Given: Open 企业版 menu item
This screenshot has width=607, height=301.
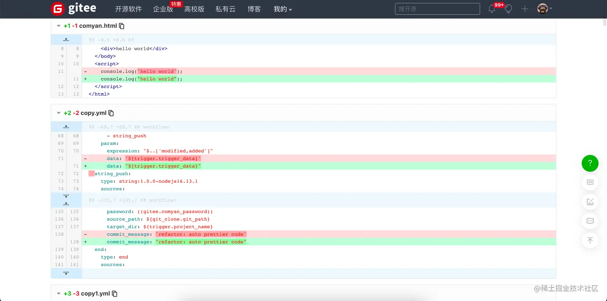Looking at the screenshot, I should point(163,9).
